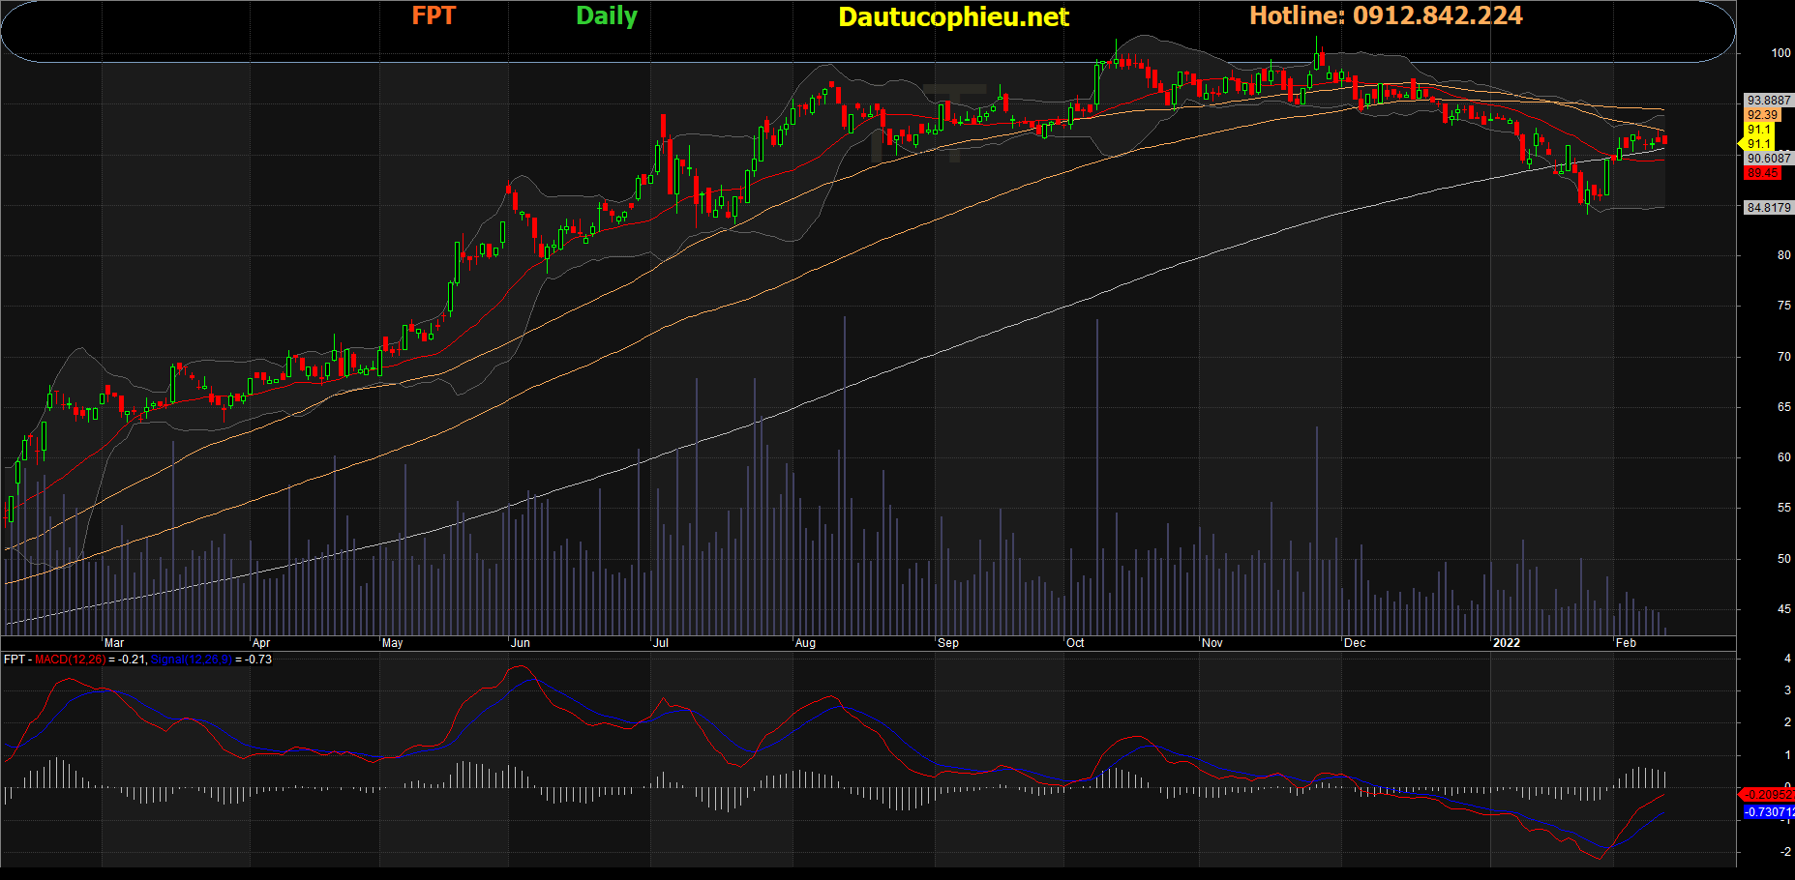Select the orange 92.39 price tag
The image size is (1795, 880).
point(1762,115)
